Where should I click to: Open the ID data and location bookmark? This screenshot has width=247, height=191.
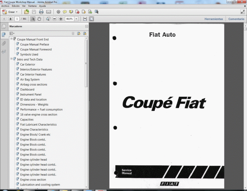[x=33, y=100]
